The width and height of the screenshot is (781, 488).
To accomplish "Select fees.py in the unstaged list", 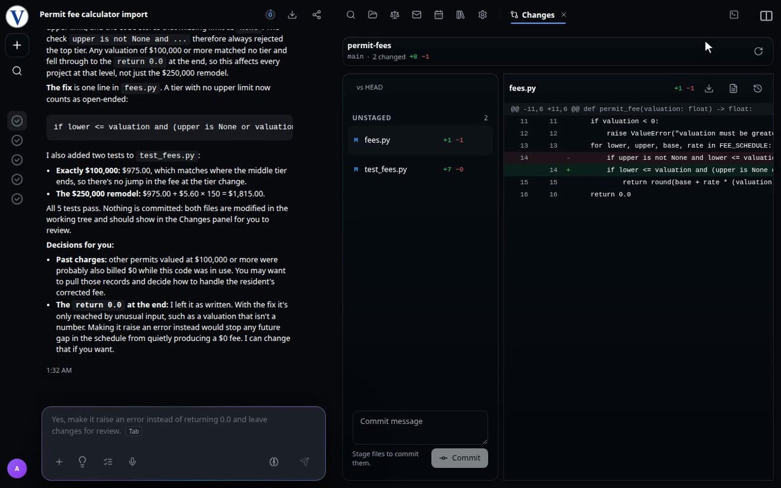I will (x=420, y=140).
